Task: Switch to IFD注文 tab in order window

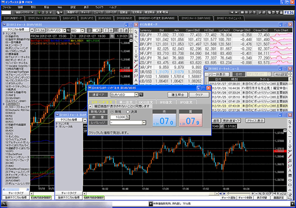Action: coord(166,102)
